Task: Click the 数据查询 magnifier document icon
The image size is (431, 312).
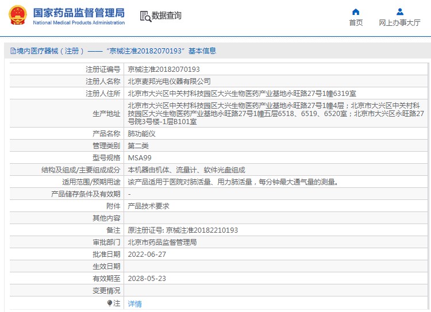Action: pos(145,16)
